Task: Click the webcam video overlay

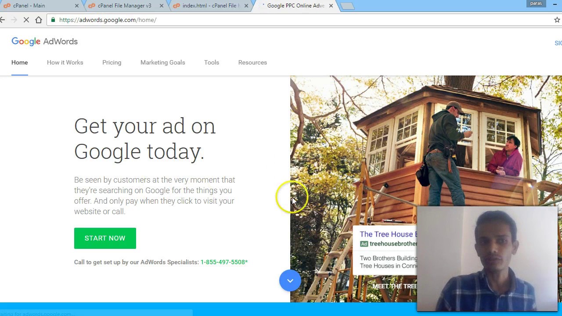Action: point(487,259)
